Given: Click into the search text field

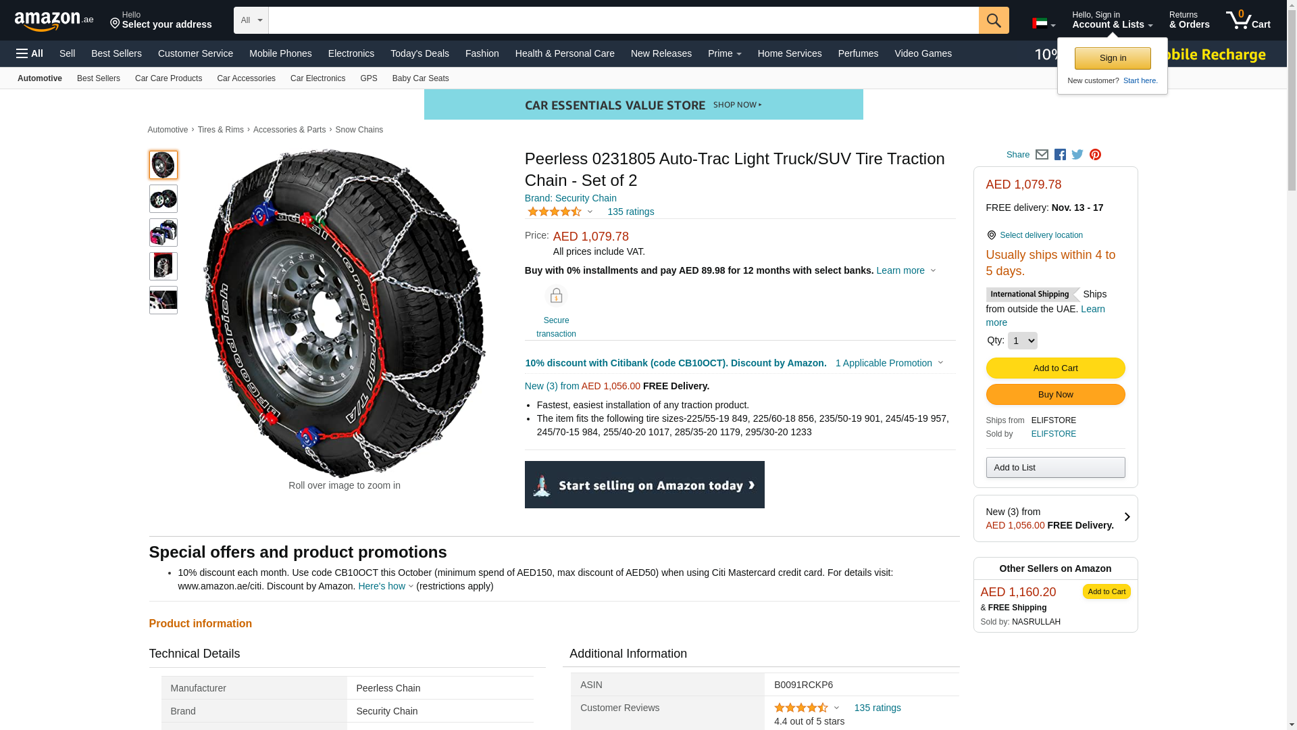Looking at the screenshot, I should click(623, 20).
